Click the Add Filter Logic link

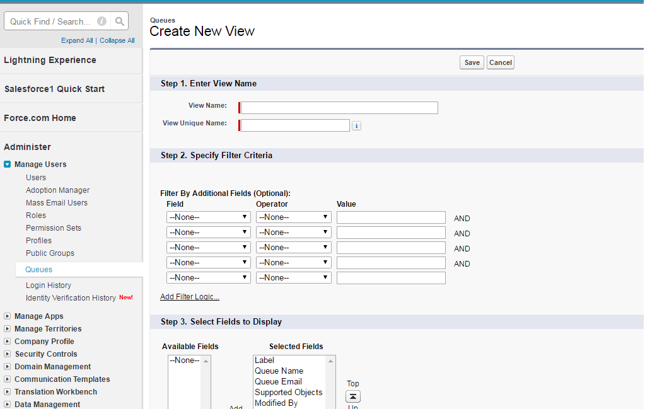tap(190, 297)
